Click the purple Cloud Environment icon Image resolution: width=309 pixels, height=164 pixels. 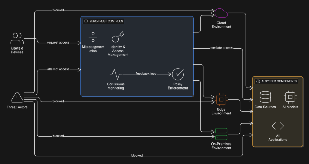point(221,13)
